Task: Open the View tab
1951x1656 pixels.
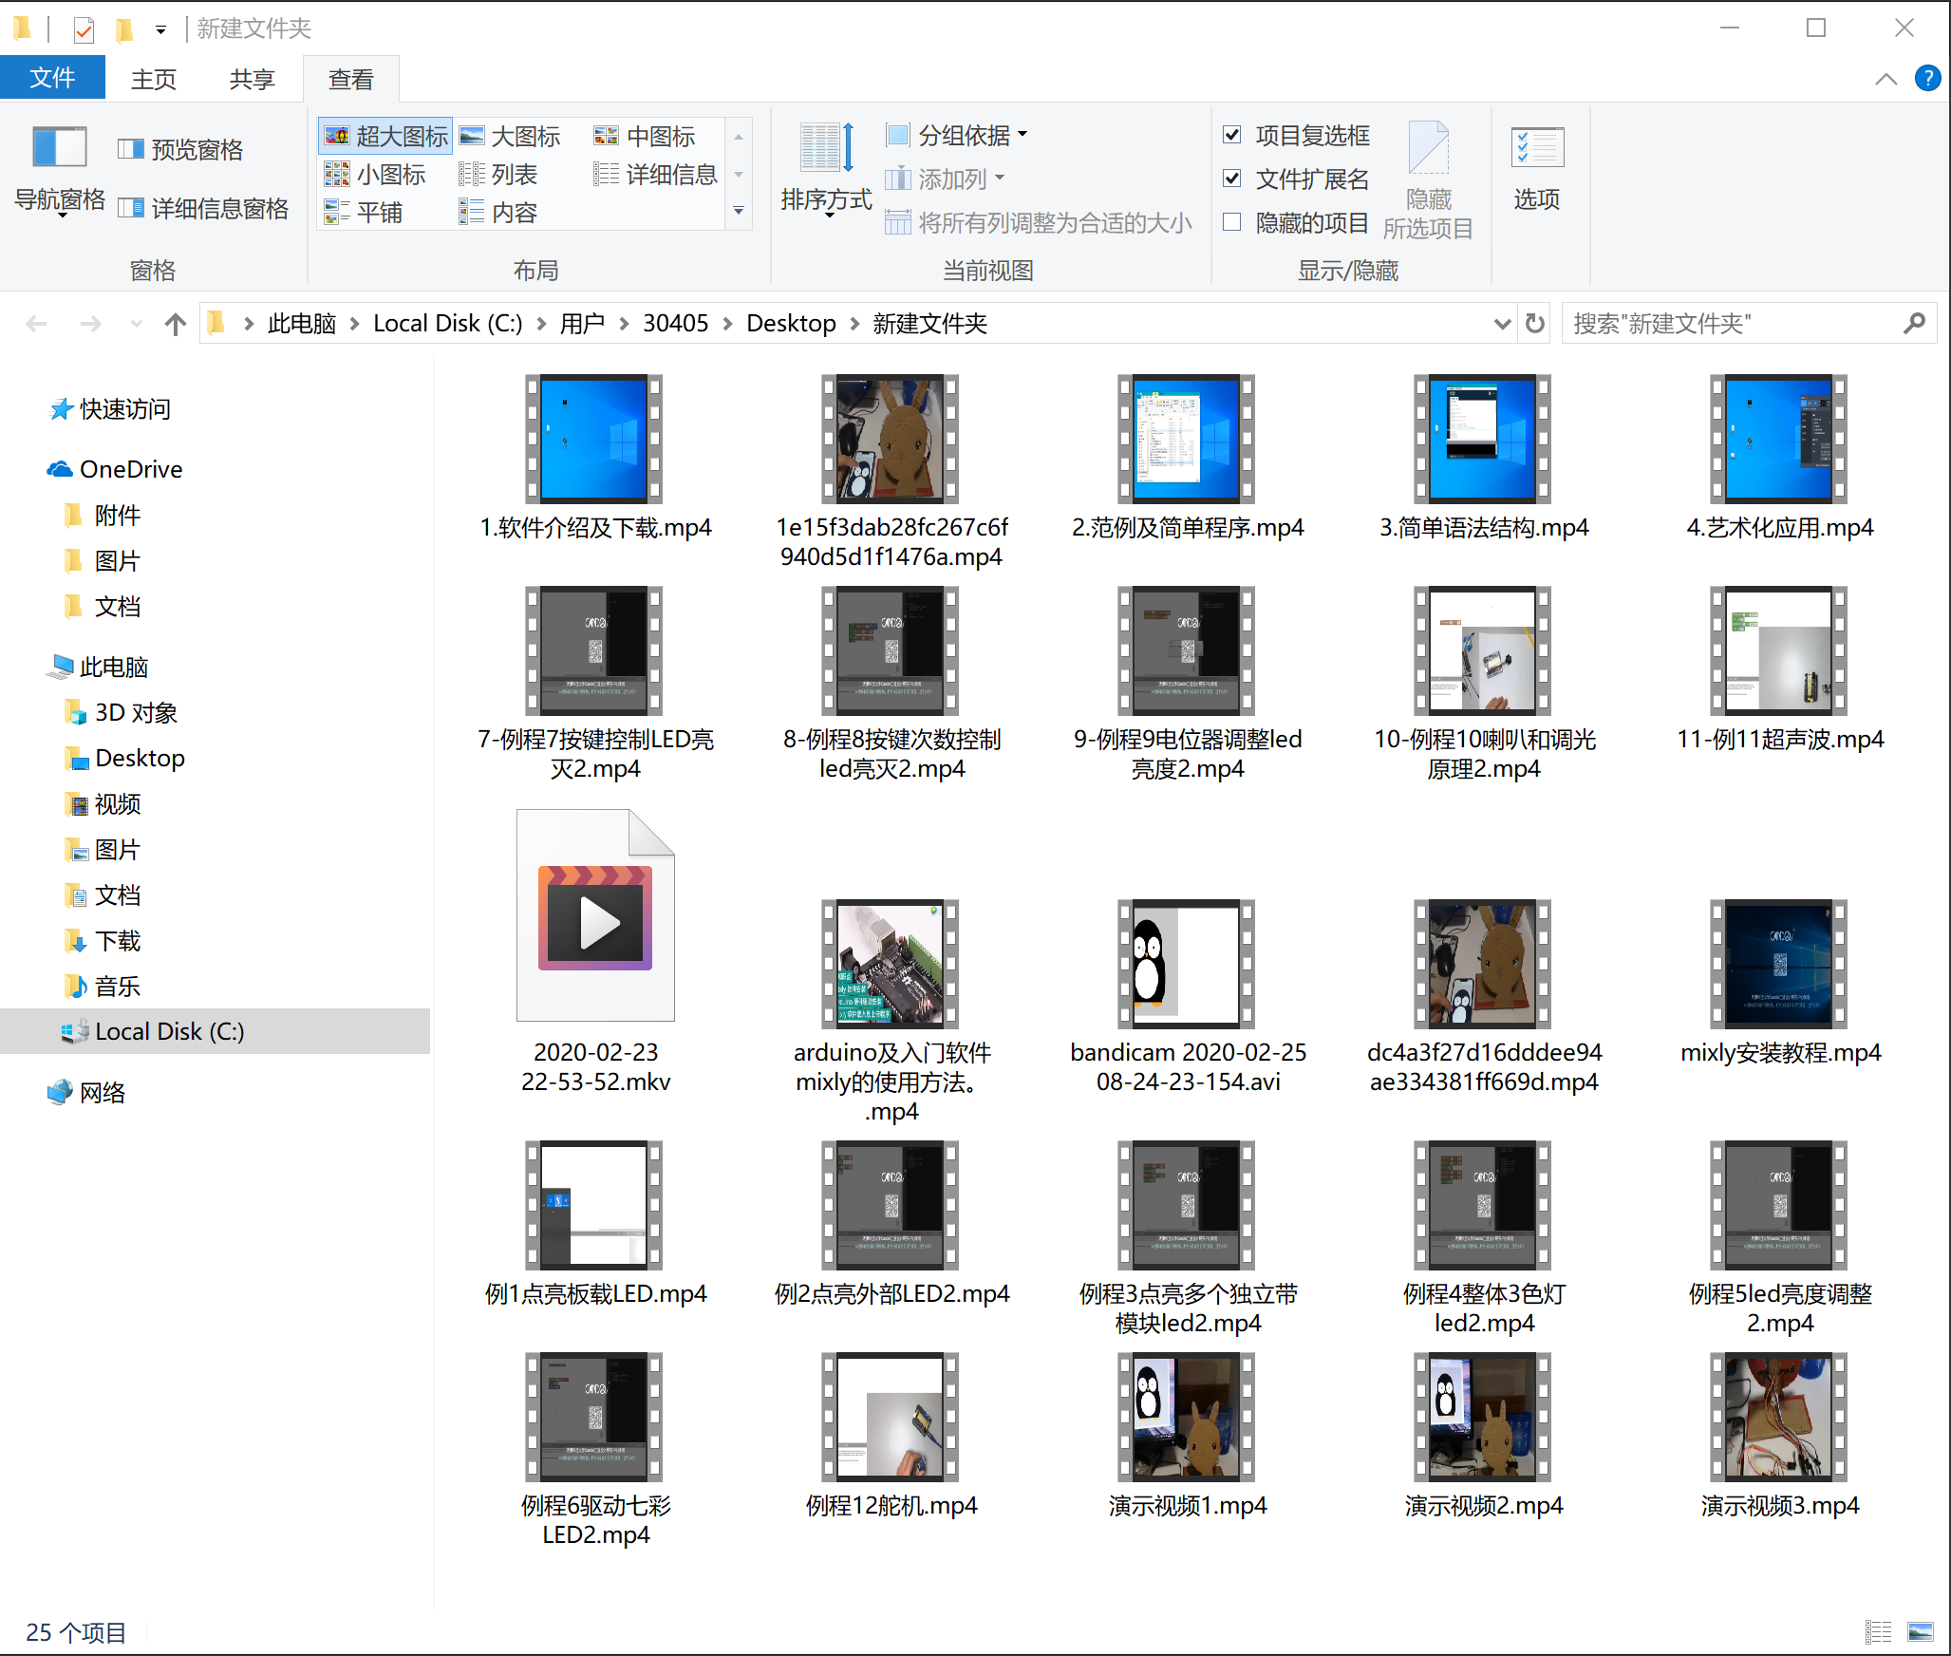Action: [351, 80]
